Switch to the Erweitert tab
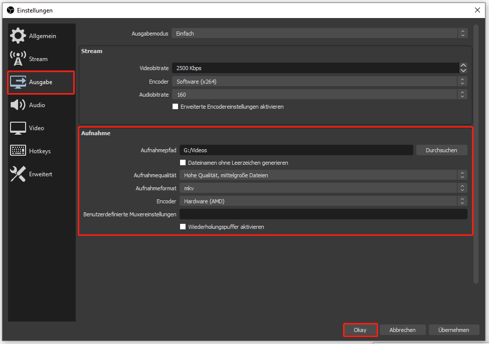The height and width of the screenshot is (344, 489). [42, 174]
